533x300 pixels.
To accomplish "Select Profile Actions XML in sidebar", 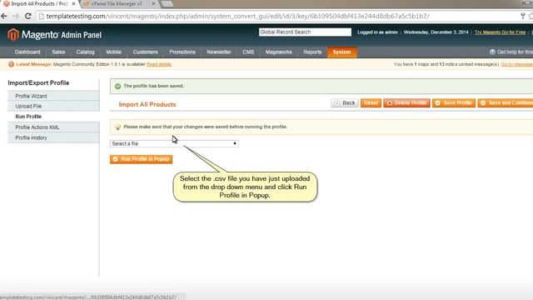I will [53, 127].
